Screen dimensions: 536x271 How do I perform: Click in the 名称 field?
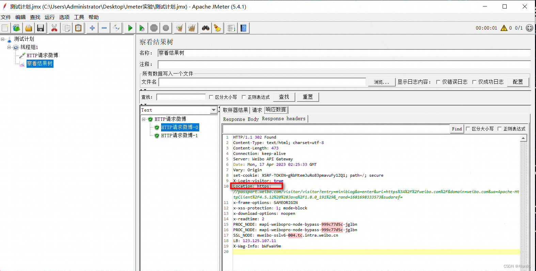tap(344, 53)
